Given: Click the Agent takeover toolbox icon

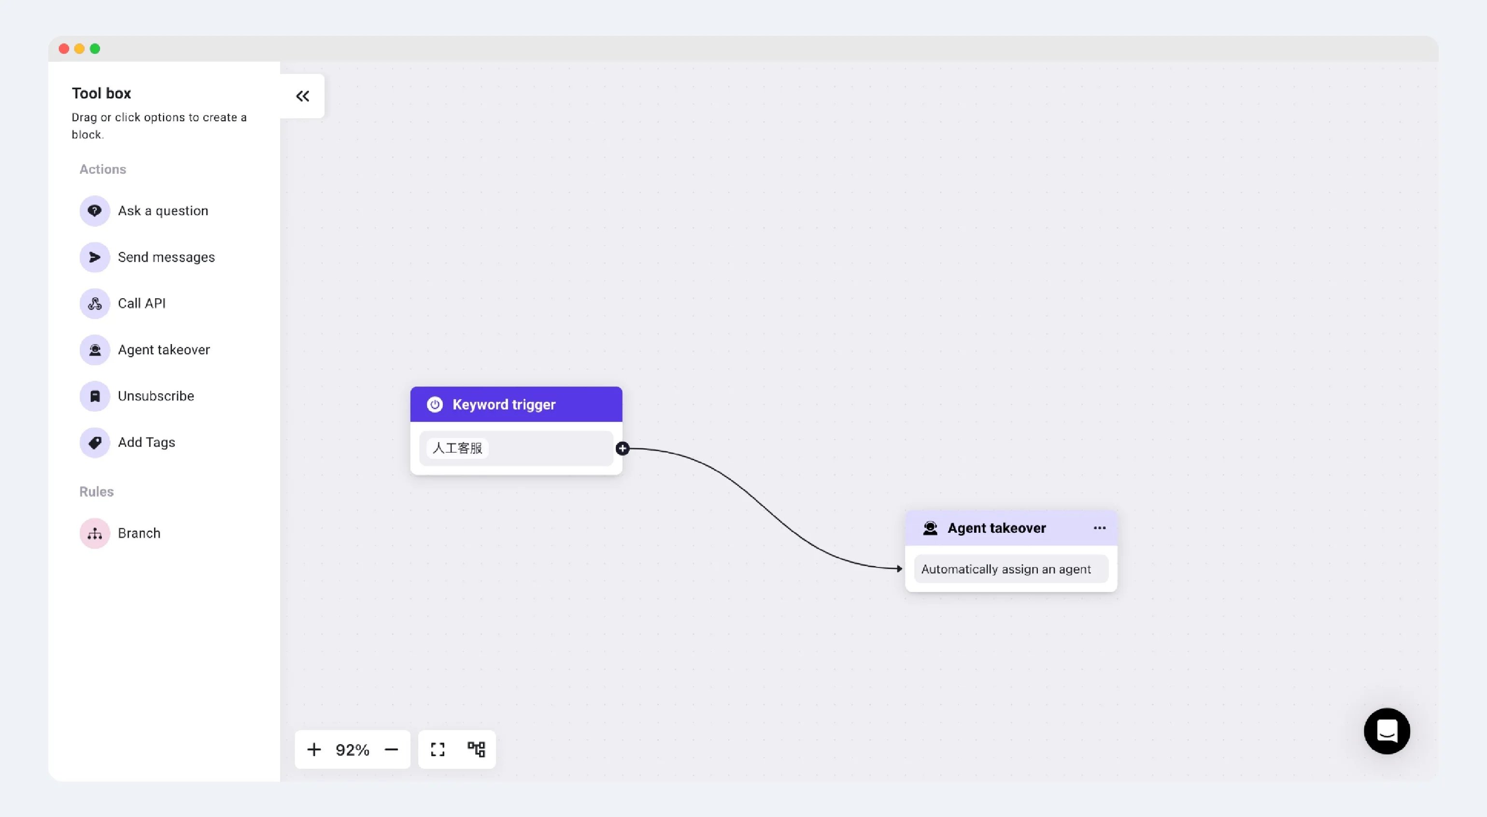Looking at the screenshot, I should [95, 350].
